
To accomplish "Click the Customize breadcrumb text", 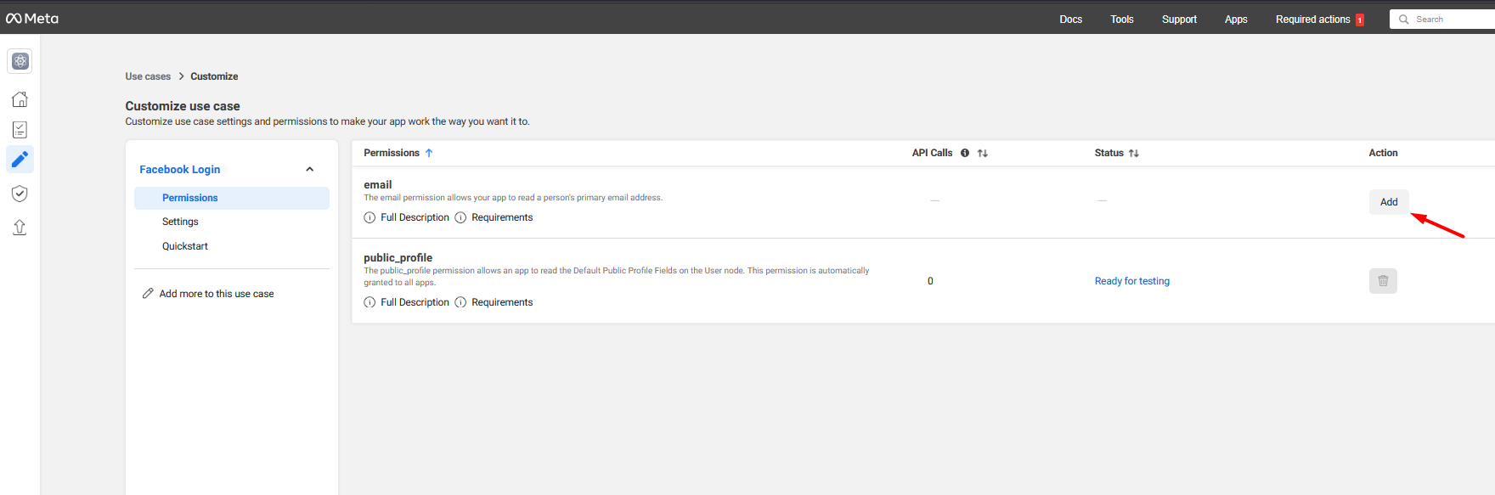I will [214, 76].
